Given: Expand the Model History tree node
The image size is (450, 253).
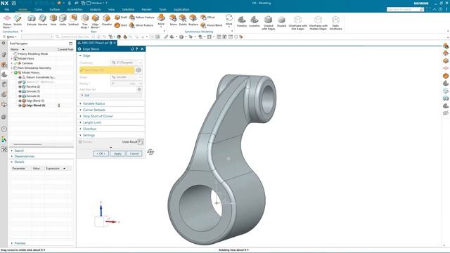Looking at the screenshot, I should click(x=12, y=72).
